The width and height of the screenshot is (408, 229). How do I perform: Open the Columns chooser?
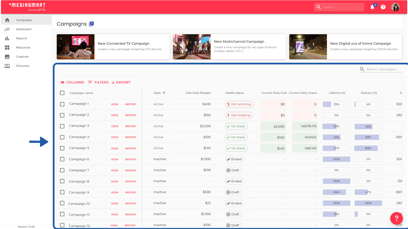click(x=72, y=82)
